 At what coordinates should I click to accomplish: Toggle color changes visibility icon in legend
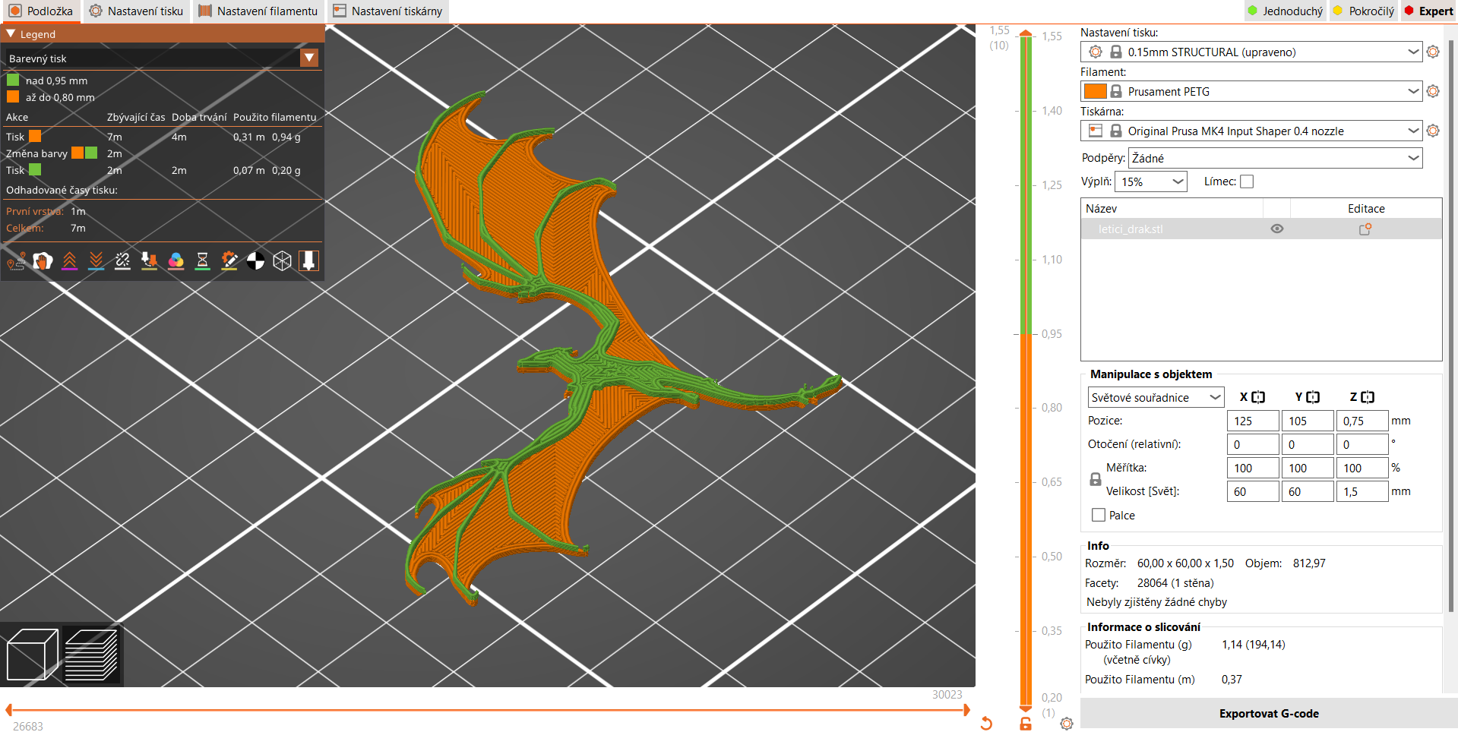tap(176, 261)
